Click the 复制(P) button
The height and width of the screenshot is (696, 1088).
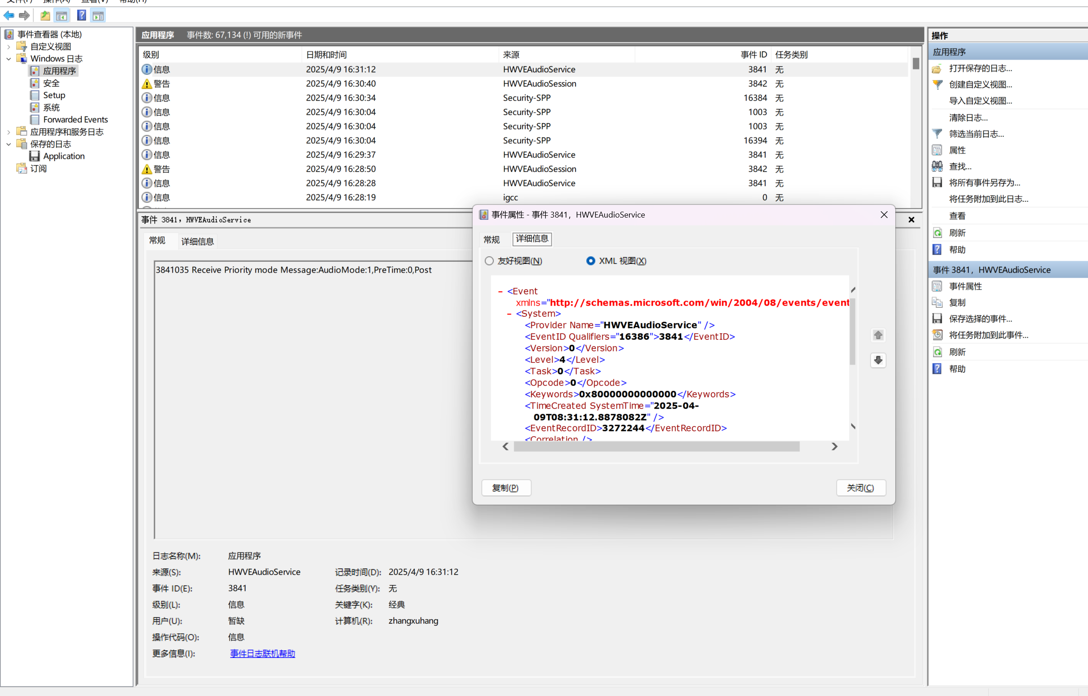tap(506, 487)
